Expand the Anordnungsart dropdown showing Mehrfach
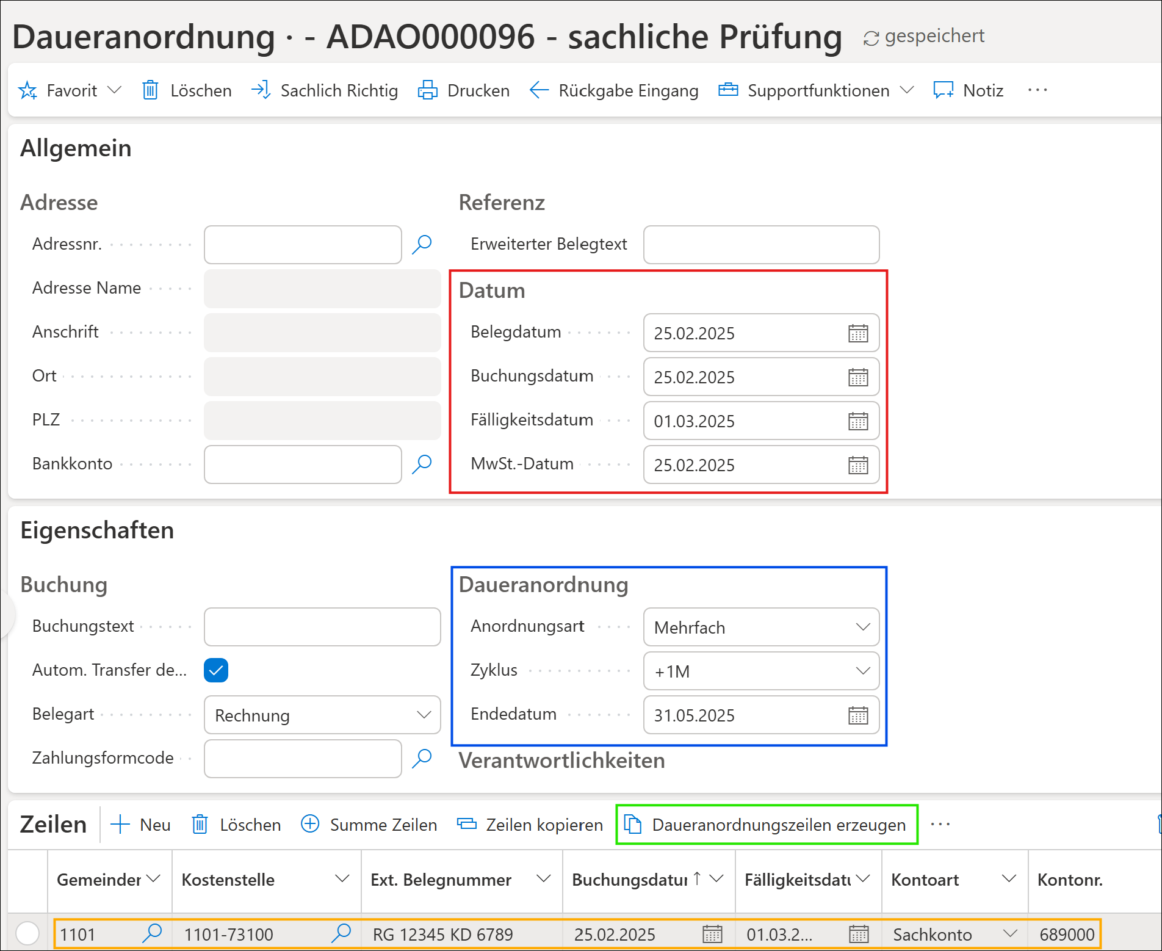Image resolution: width=1162 pixels, height=951 pixels. (862, 627)
